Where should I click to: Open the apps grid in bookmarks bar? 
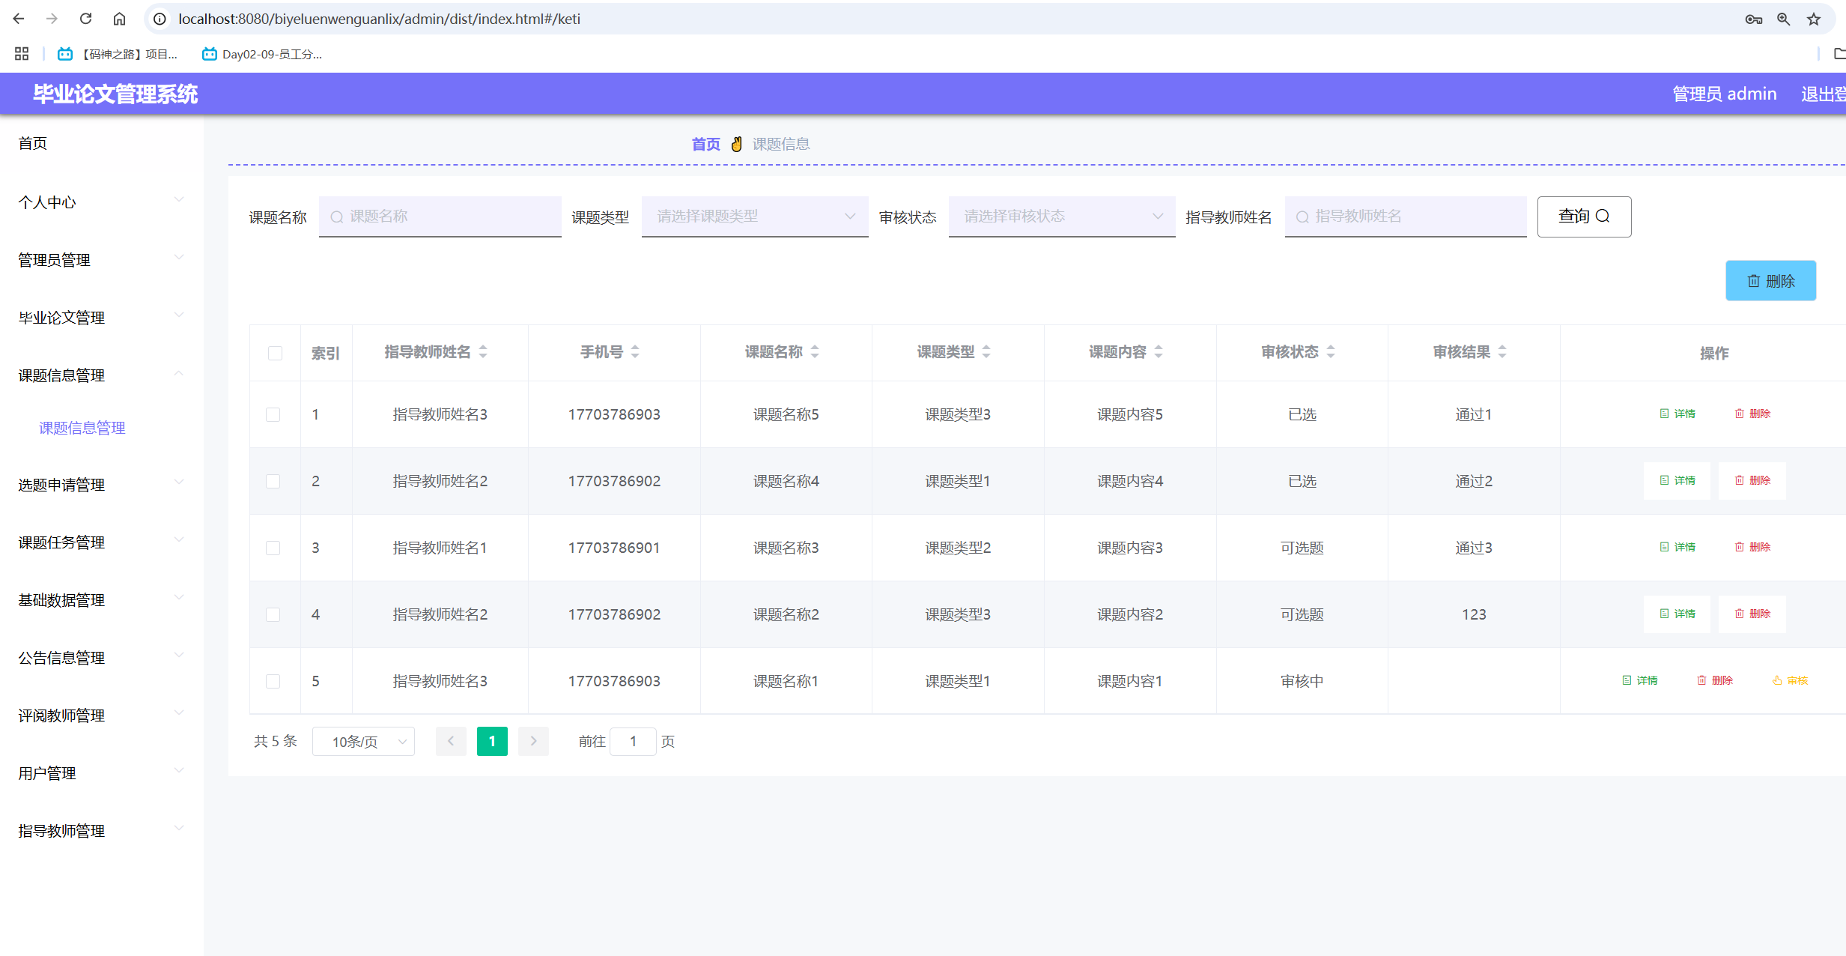(x=22, y=54)
